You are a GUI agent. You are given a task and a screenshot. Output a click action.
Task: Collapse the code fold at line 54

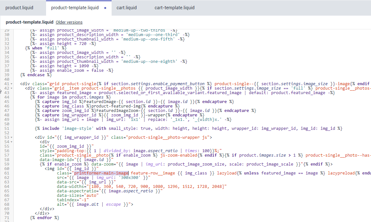pos(12,142)
